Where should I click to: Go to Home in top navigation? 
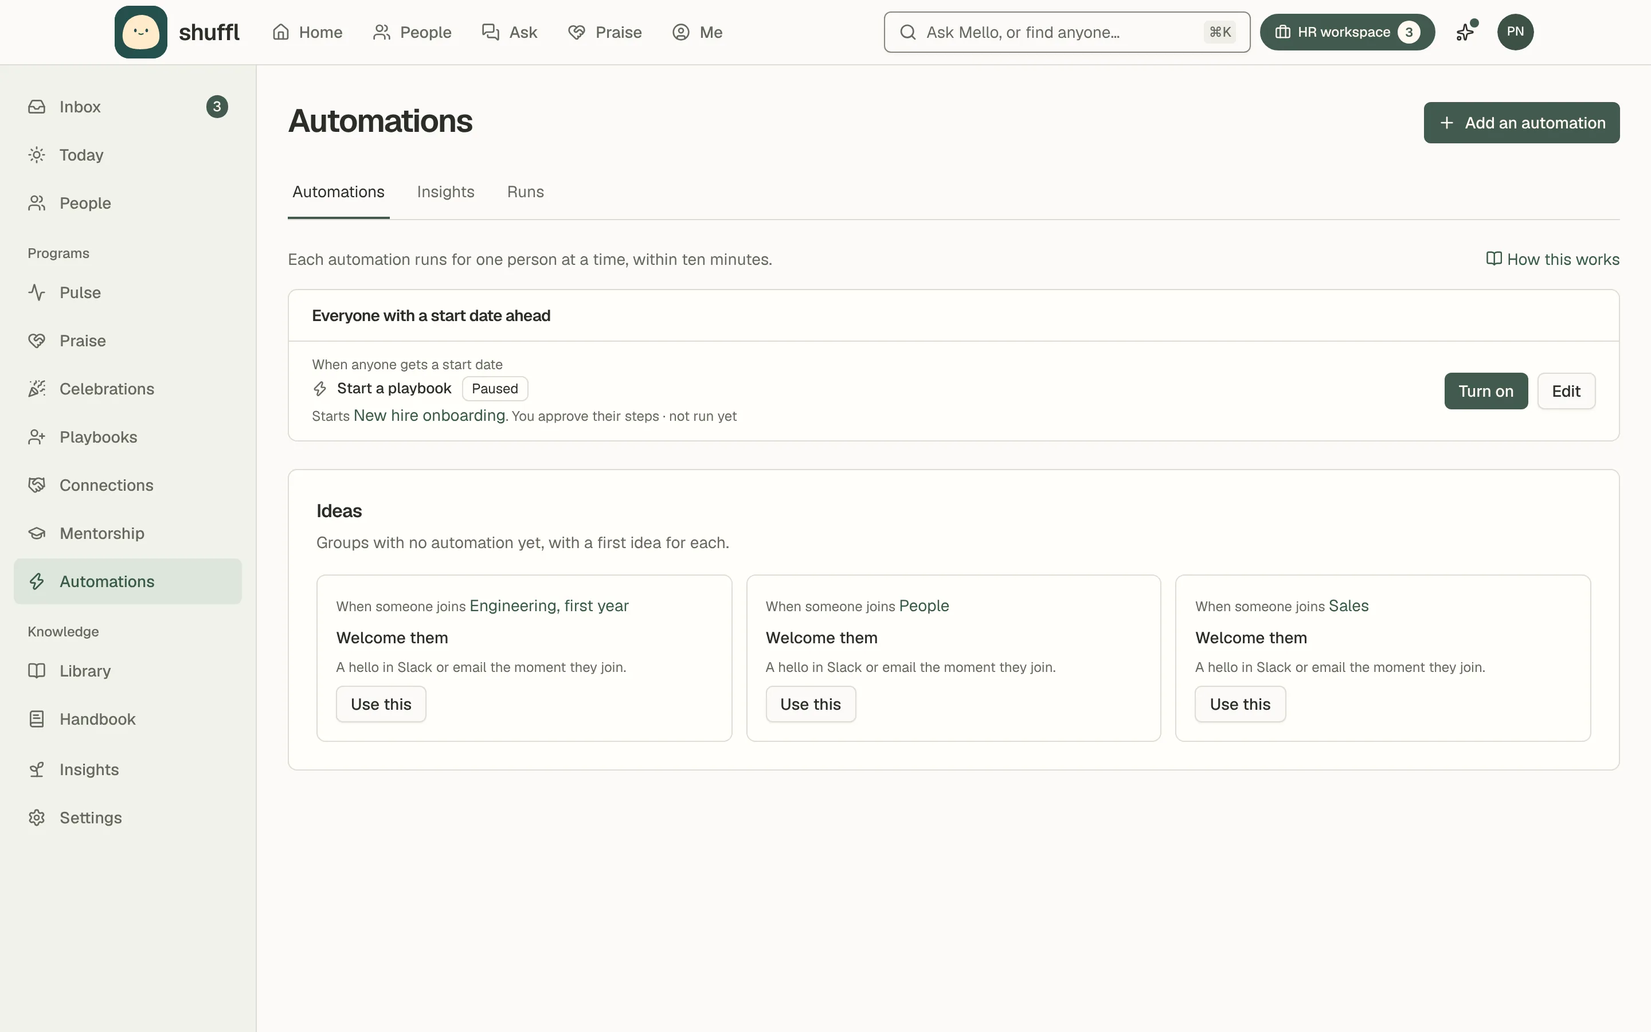pyautogui.click(x=307, y=32)
